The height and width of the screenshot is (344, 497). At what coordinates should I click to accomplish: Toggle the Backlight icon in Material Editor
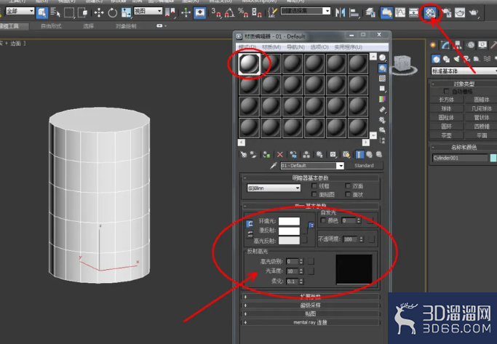[x=383, y=68]
